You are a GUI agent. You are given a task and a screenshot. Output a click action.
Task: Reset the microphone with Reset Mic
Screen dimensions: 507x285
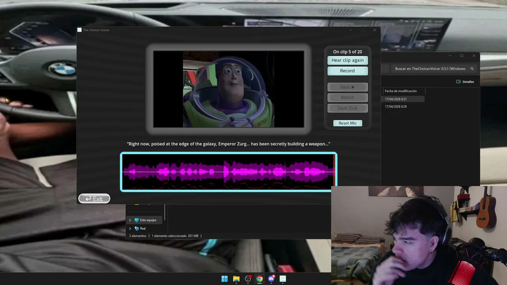tap(347, 123)
